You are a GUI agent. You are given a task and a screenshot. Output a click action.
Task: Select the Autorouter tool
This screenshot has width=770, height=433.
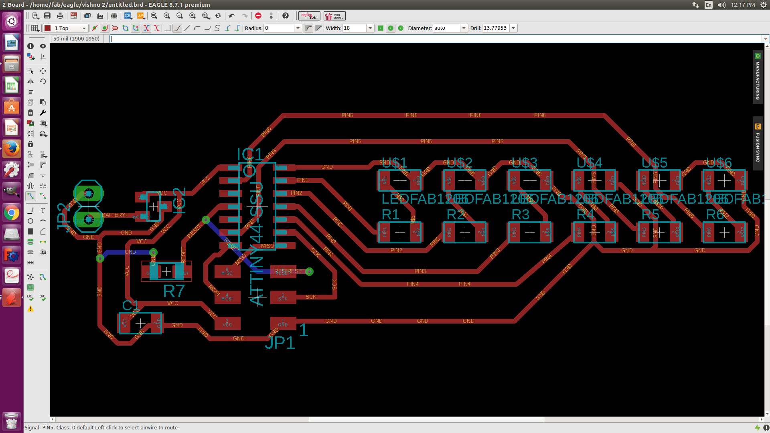pos(43,277)
